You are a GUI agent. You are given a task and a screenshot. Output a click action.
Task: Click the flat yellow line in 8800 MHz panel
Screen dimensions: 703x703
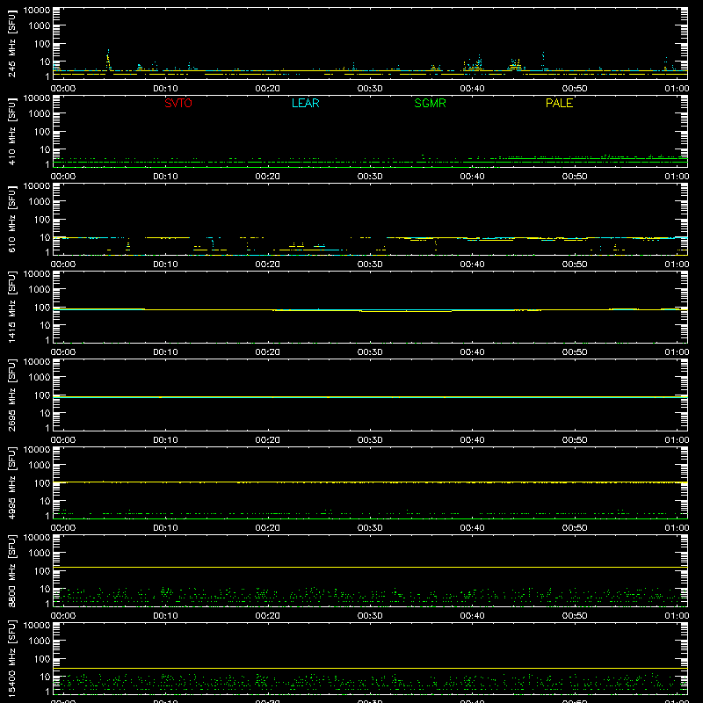[370, 567]
